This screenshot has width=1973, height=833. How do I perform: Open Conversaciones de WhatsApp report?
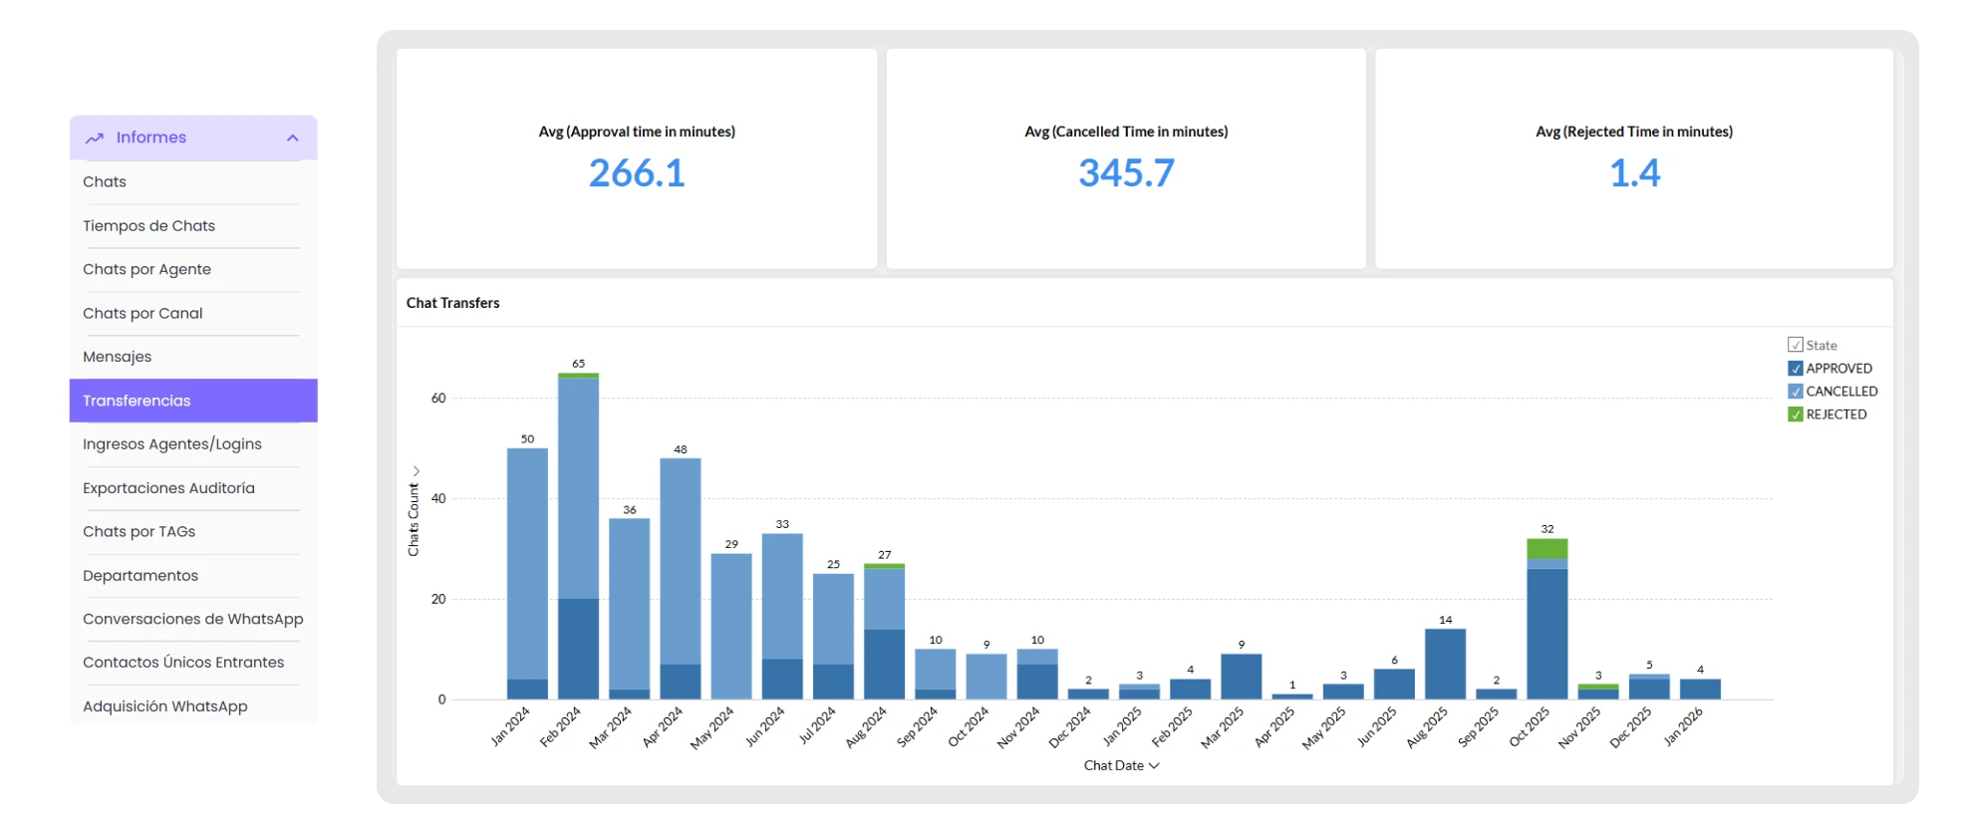coord(192,619)
